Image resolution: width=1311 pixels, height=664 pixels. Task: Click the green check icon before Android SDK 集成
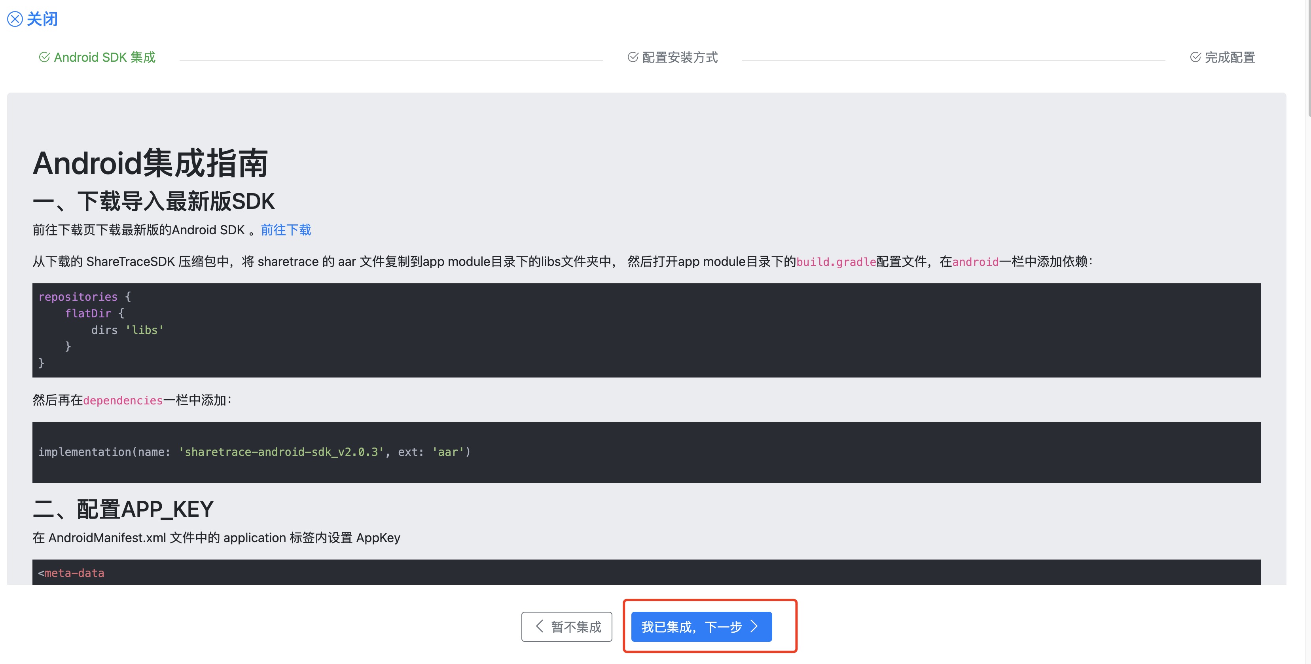pos(44,57)
